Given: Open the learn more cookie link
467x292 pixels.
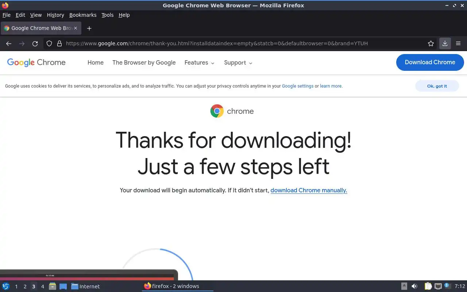Looking at the screenshot, I should tap(331, 86).
